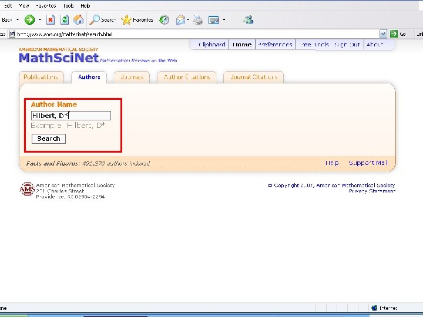
Task: Open the Messenger toolbar icon
Action: click(x=249, y=20)
